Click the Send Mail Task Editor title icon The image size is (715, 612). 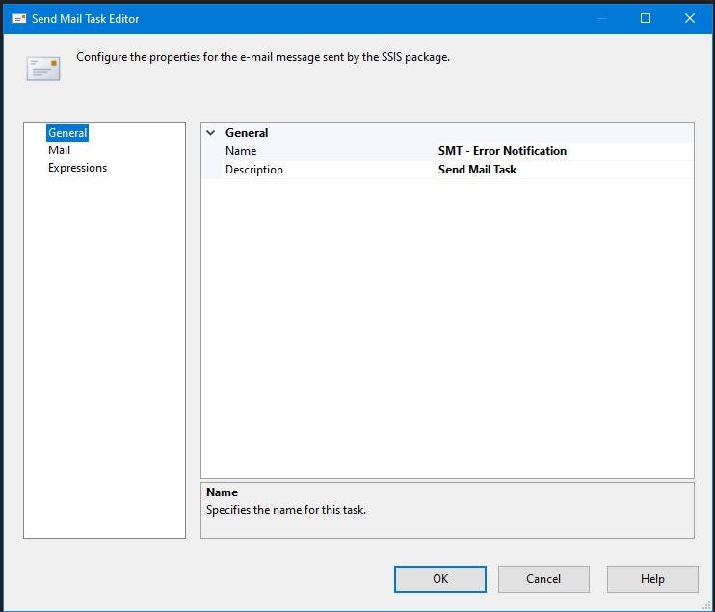coord(18,18)
